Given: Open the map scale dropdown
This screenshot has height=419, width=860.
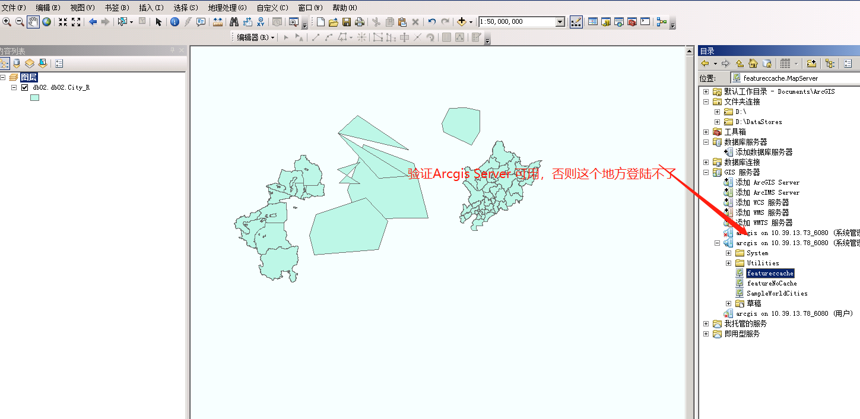Looking at the screenshot, I should coord(558,22).
